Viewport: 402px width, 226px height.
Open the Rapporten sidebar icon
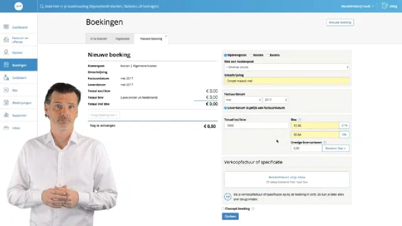6,115
